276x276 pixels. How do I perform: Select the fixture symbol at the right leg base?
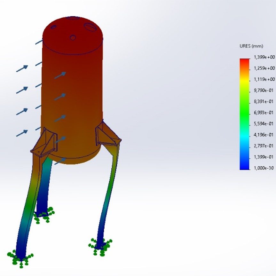click(100, 247)
